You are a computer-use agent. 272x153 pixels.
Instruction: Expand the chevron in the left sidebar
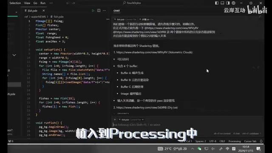pos(14,55)
